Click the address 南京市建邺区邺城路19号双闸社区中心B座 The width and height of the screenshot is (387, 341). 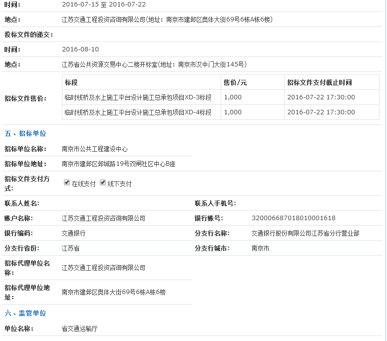(118, 164)
